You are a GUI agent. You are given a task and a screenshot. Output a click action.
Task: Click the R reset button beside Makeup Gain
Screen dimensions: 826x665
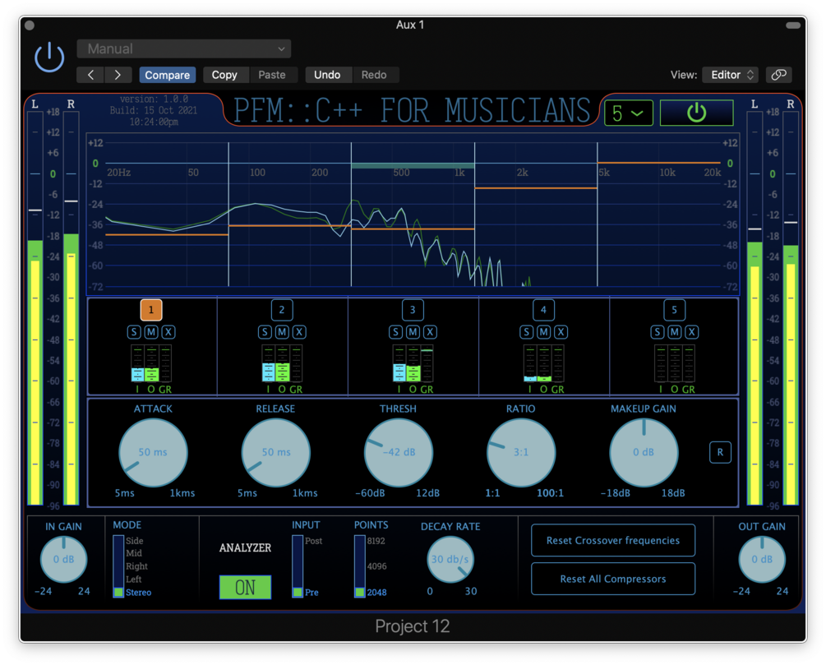point(720,452)
